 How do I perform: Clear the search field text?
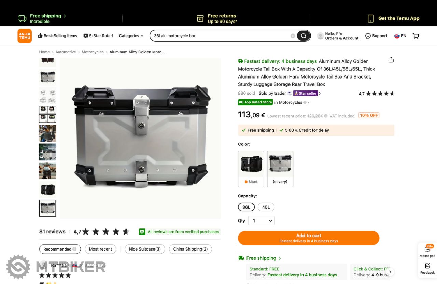pos(293,36)
